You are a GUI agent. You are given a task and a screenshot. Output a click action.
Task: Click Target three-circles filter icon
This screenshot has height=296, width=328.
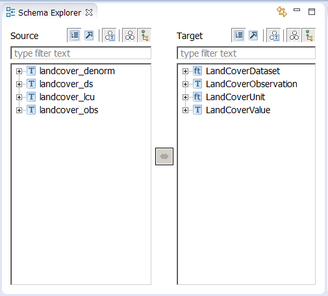(294, 35)
